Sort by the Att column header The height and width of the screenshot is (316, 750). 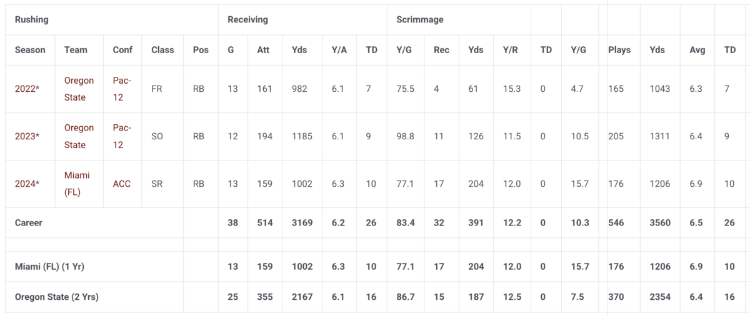pyautogui.click(x=263, y=50)
